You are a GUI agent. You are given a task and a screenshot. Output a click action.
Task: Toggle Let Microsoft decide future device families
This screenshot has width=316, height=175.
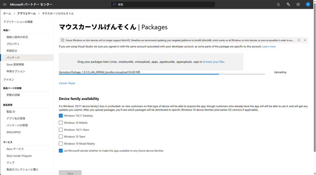(x=61, y=151)
